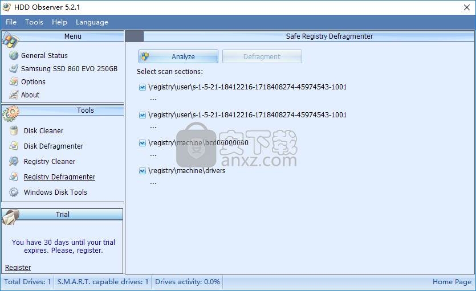Uncheck the \registry\machine\bcd00000000 checkbox

(x=143, y=143)
